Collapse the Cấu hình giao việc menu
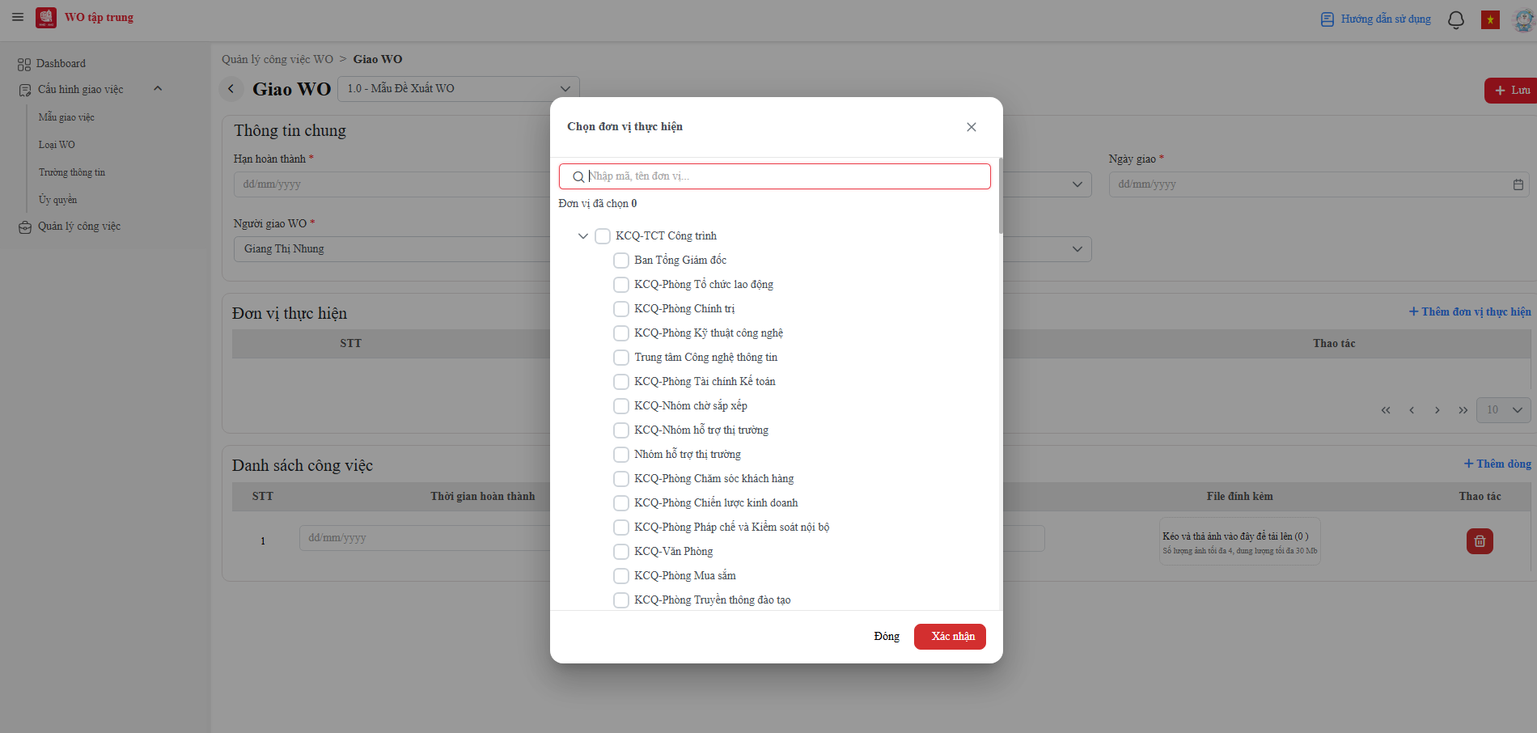 [x=158, y=89]
